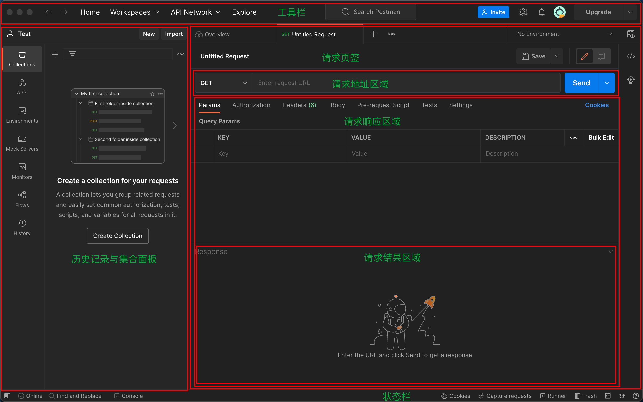Click Bulk Edit in params table

(601, 137)
